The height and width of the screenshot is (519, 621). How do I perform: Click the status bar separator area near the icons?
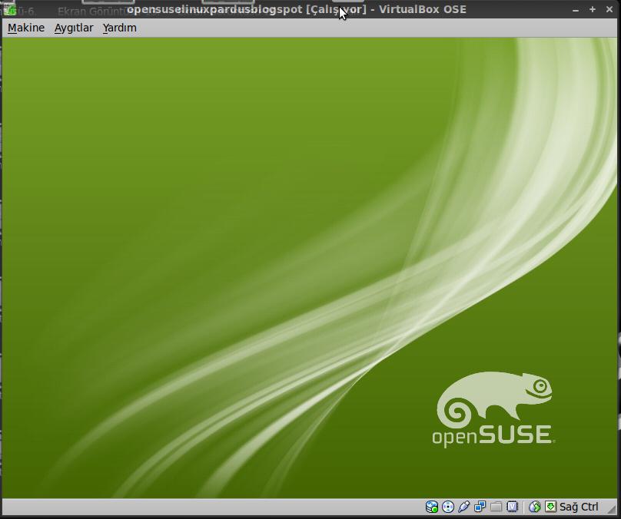(523, 506)
